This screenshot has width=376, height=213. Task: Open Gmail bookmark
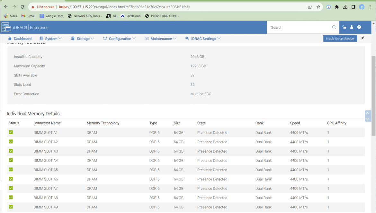pos(28,16)
